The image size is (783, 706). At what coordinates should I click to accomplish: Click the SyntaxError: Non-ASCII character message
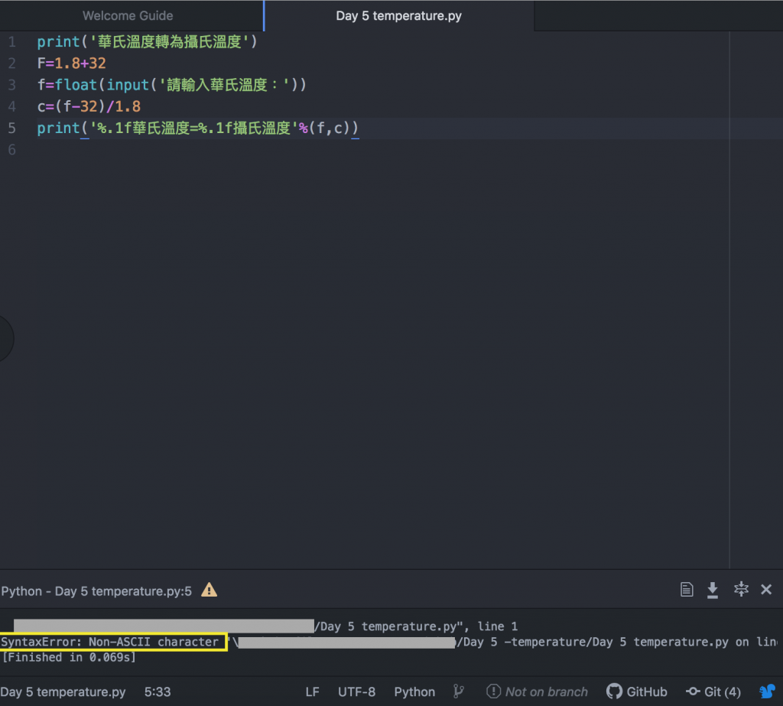point(110,642)
